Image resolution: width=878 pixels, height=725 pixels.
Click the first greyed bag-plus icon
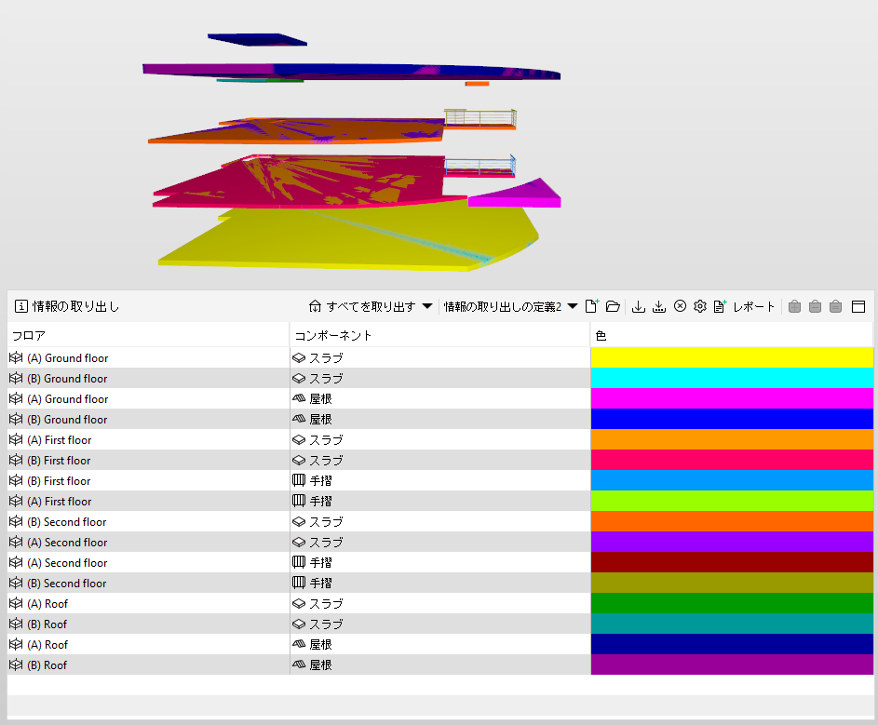click(x=794, y=306)
